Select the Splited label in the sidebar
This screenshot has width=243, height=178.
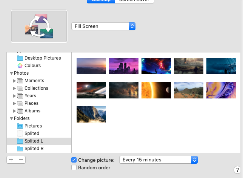tap(32, 133)
